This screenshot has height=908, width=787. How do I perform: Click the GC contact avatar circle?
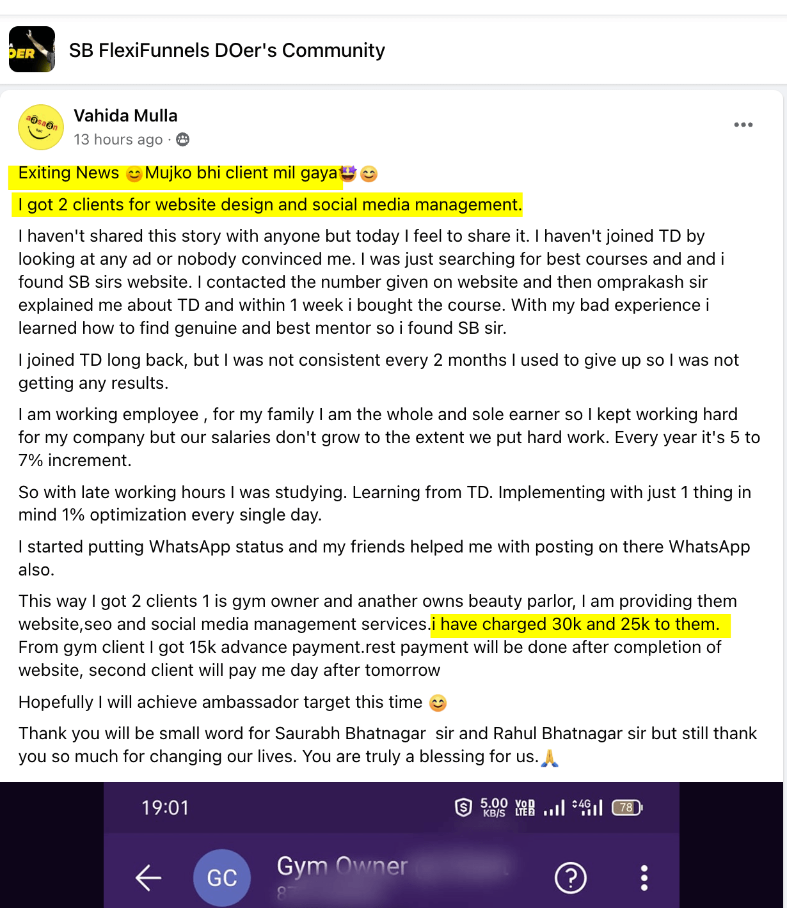pos(221,877)
